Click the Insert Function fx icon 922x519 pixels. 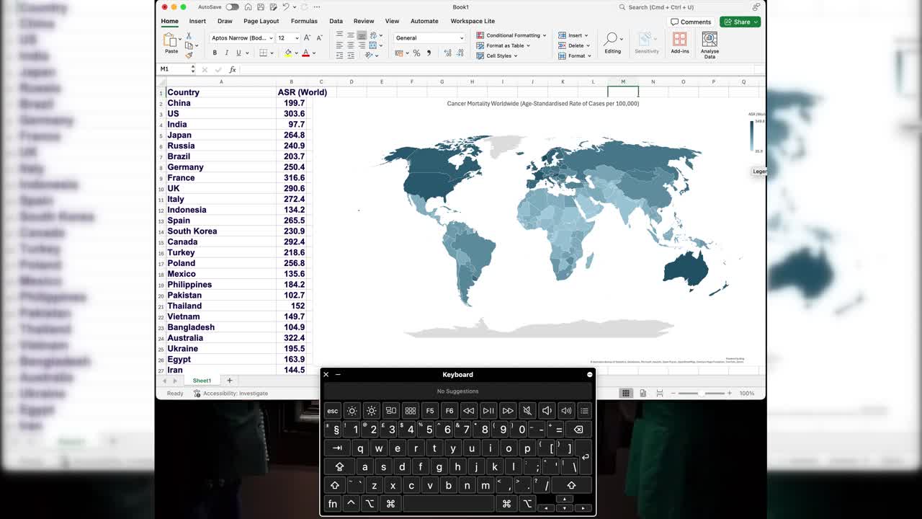point(232,69)
